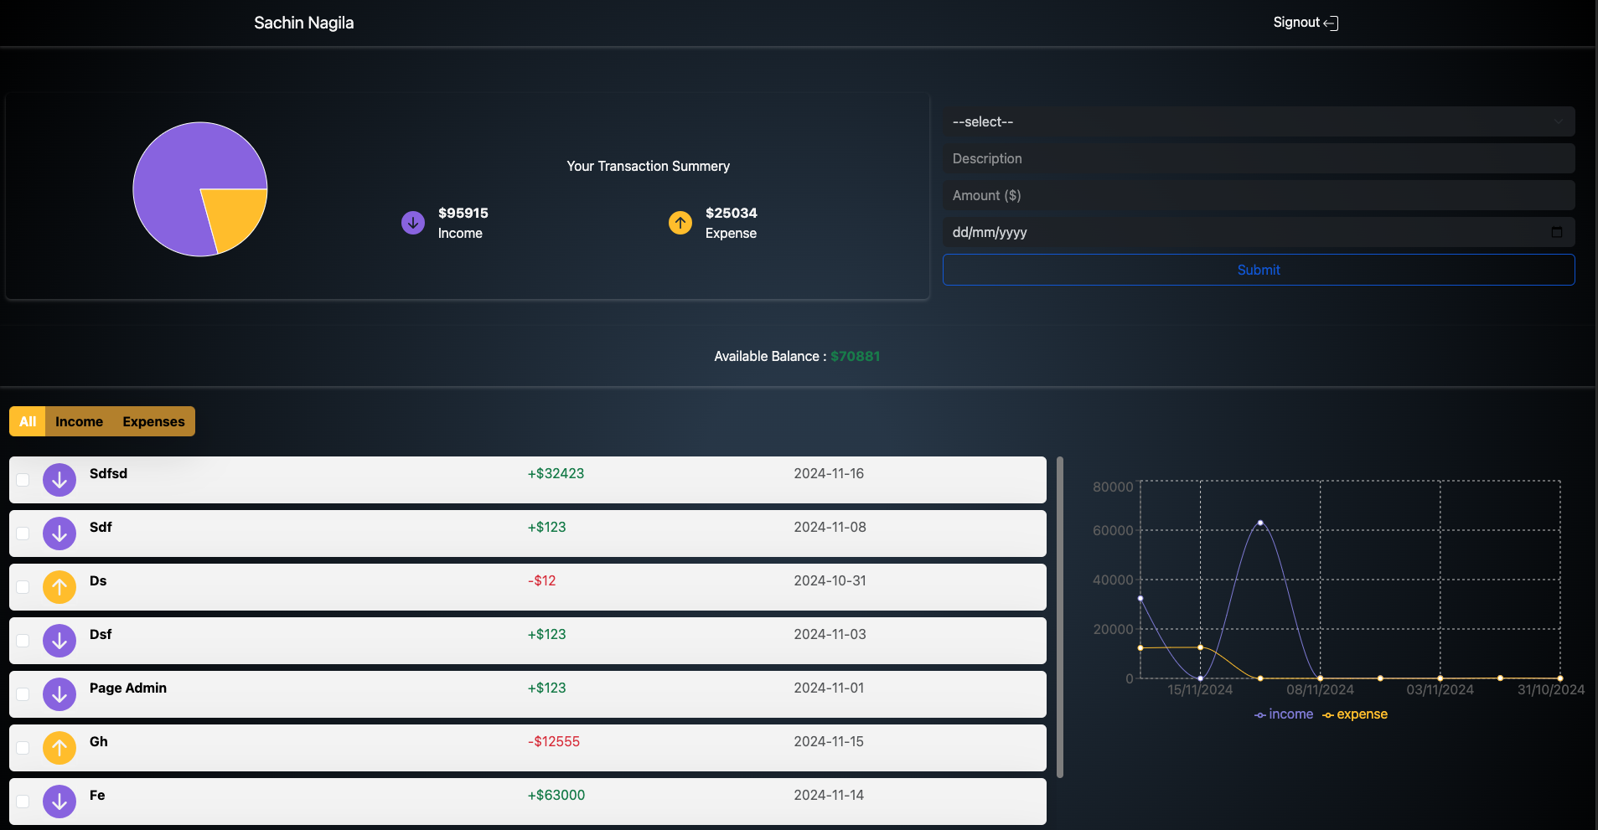Screen dimensions: 1598x830
Task: Sign out using the Signout link
Action: [x=1305, y=23]
